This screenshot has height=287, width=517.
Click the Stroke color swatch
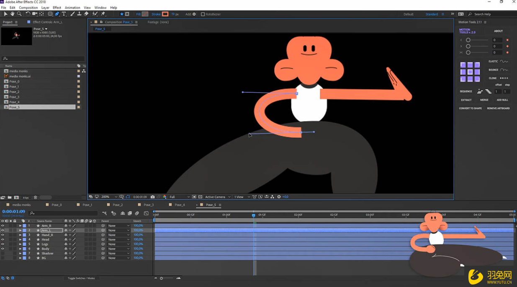(165, 14)
